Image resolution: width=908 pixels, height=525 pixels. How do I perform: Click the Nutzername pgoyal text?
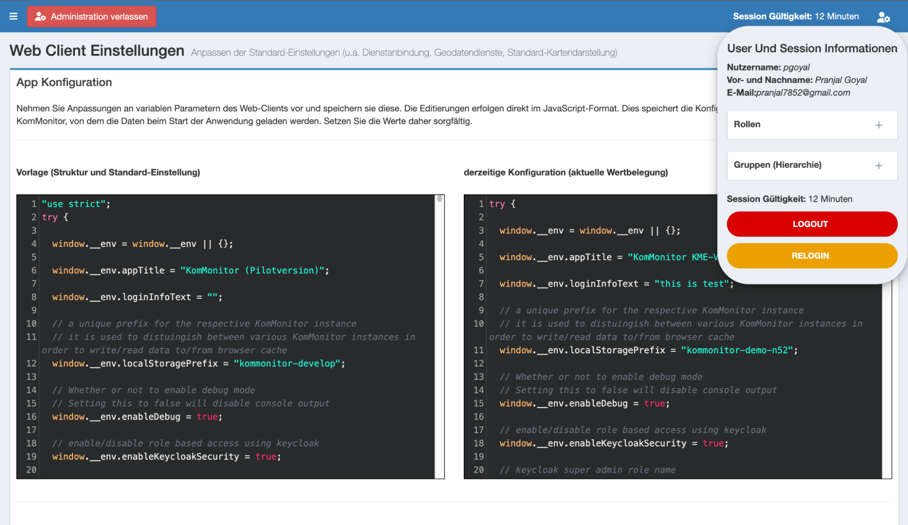click(x=768, y=67)
